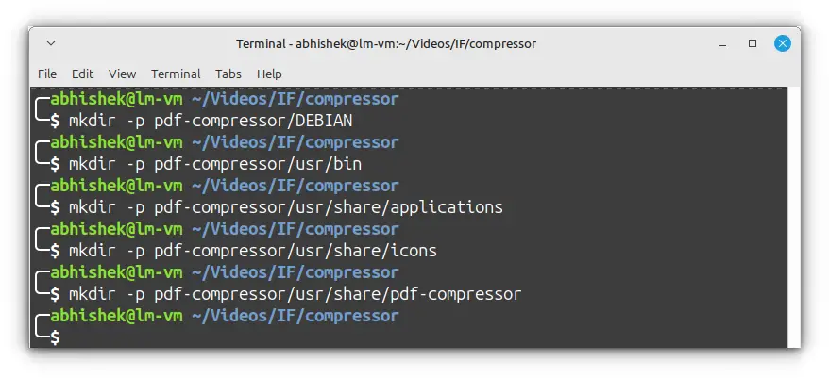The width and height of the screenshot is (829, 378).
Task: Open the View menu
Action: pyautogui.click(x=122, y=74)
